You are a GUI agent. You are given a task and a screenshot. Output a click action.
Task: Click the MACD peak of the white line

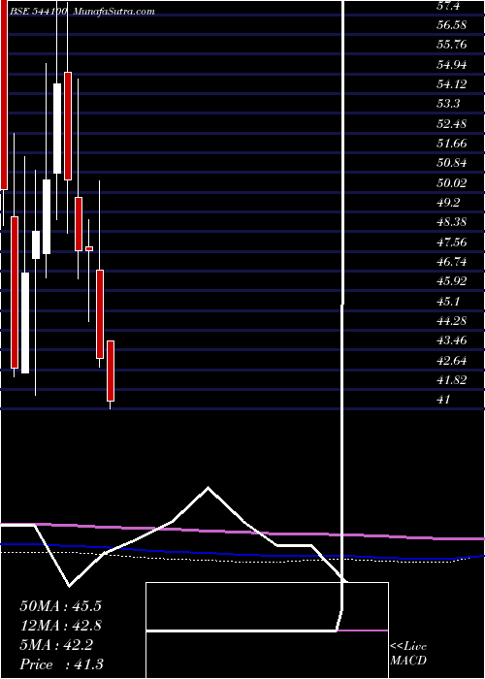coord(209,489)
